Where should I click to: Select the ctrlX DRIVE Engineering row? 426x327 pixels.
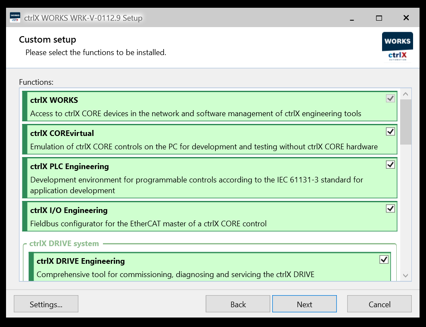coord(209,267)
